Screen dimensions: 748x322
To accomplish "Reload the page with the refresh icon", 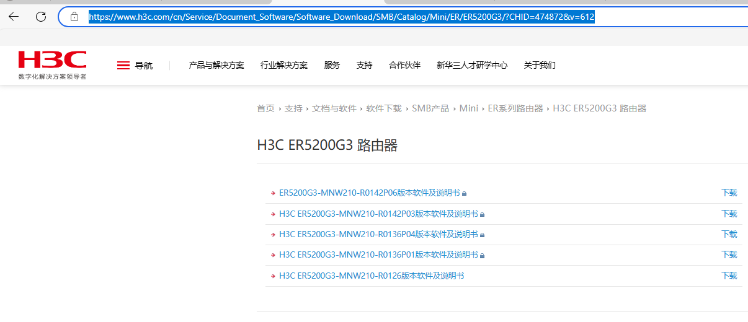I will click(41, 17).
